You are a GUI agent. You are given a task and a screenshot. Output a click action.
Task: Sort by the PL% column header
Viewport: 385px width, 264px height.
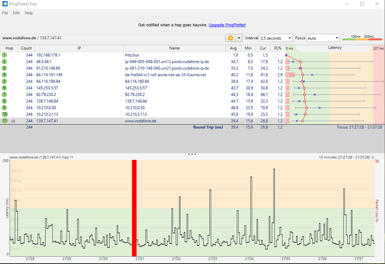[x=277, y=48]
